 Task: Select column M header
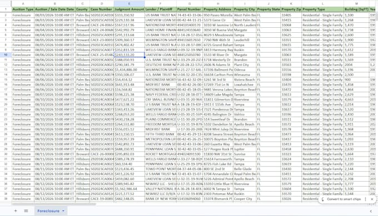coord(356,3)
